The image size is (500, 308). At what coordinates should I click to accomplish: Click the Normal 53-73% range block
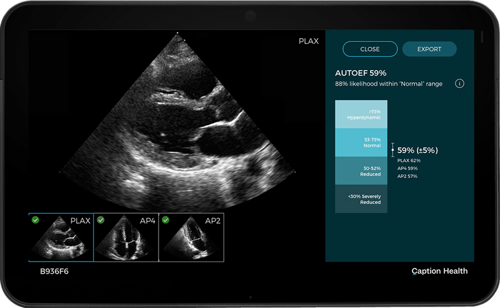(x=361, y=142)
